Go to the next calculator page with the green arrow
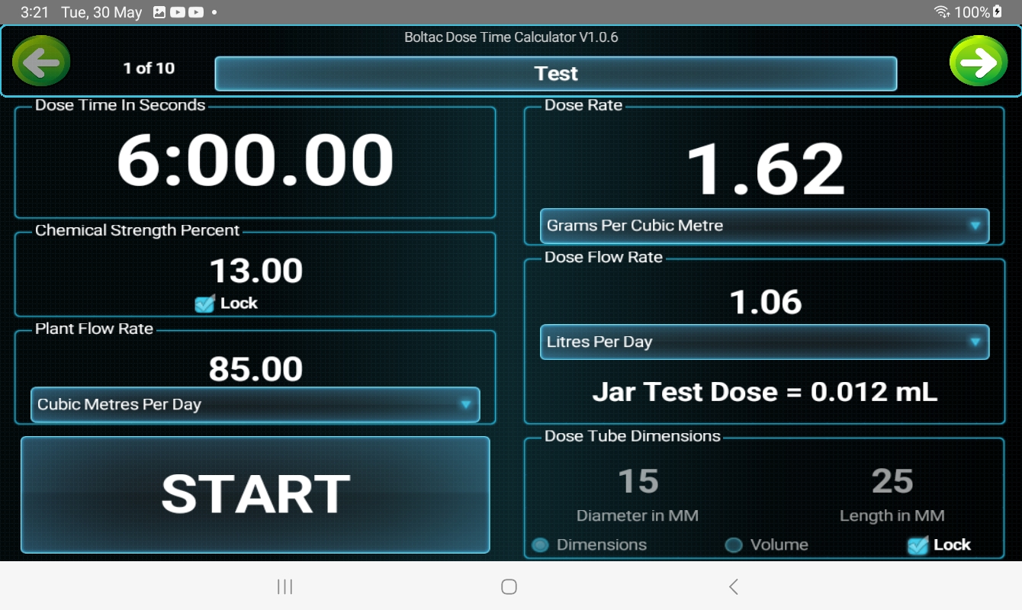This screenshot has width=1022, height=610. (x=979, y=62)
